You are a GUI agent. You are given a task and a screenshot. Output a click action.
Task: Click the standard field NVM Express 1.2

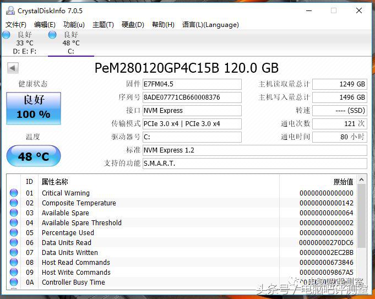(x=255, y=150)
